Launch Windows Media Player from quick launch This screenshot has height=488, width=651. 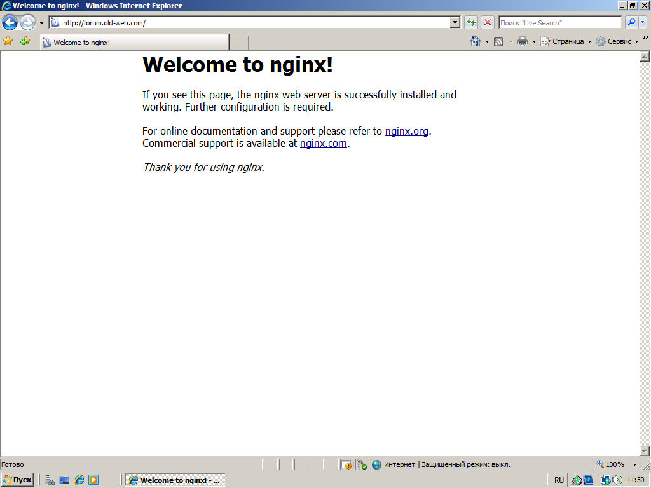93,480
